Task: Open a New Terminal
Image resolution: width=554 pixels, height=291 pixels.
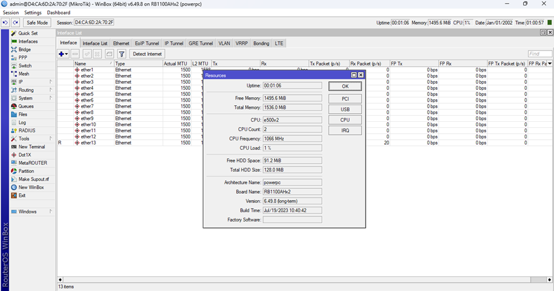Action: click(31, 147)
